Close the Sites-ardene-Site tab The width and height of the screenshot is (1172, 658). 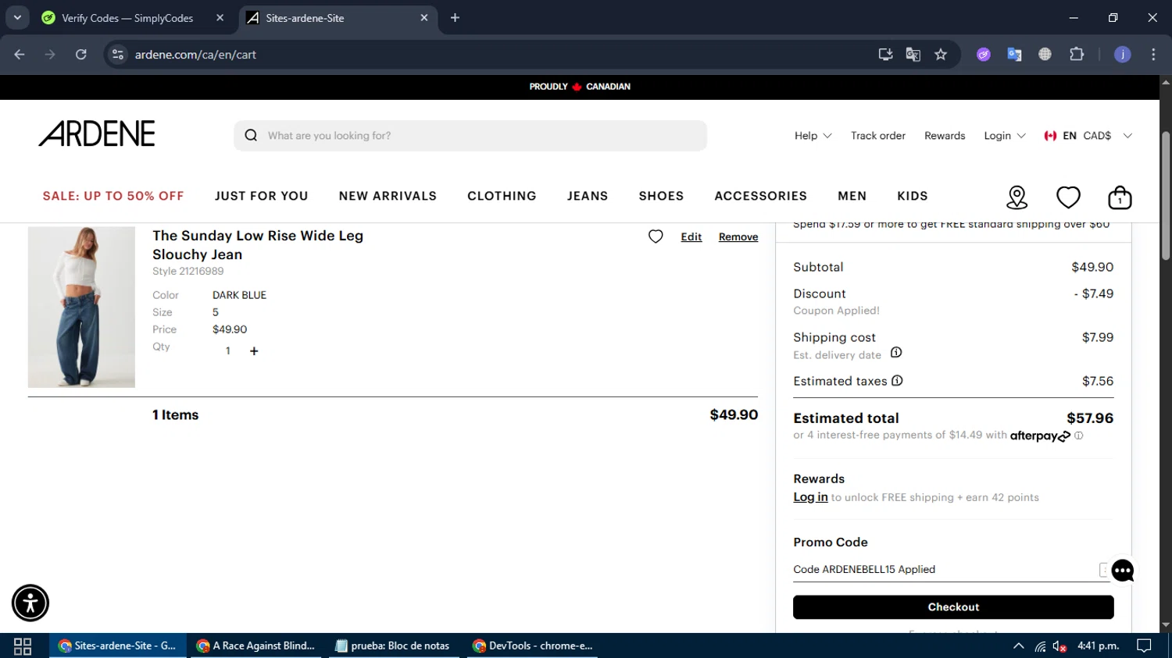coord(424,18)
